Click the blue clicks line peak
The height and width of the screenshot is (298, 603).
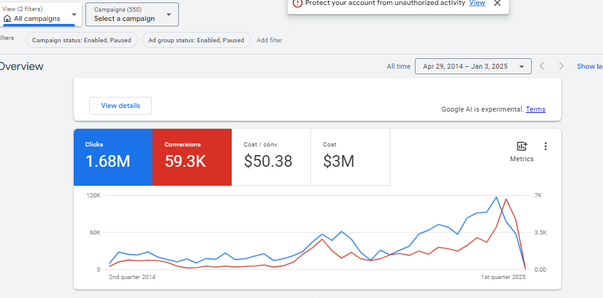pyautogui.click(x=497, y=197)
